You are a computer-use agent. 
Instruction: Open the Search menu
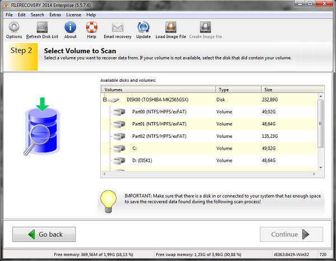(x=38, y=15)
